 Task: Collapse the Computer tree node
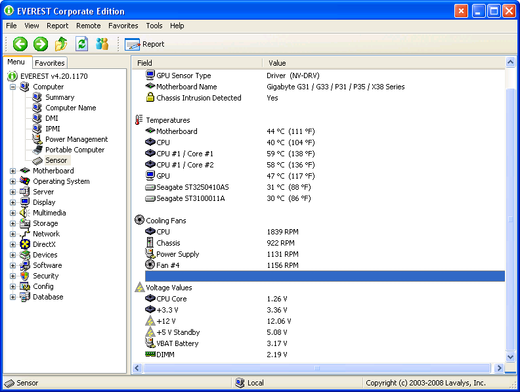12,87
